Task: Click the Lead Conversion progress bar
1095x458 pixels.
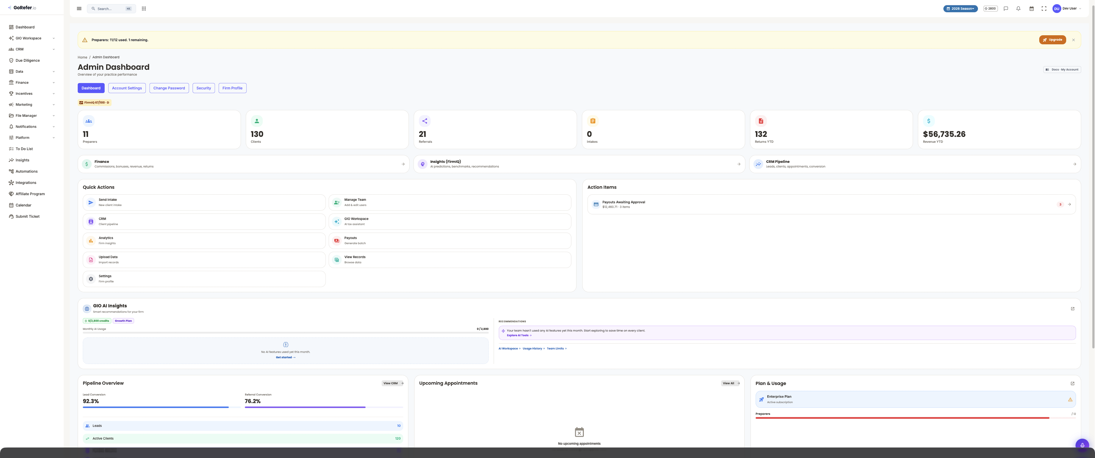Action: (x=161, y=407)
